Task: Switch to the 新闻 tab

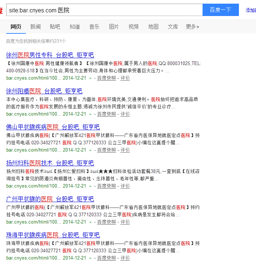Action: [36, 27]
